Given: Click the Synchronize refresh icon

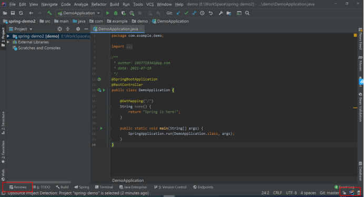Looking at the screenshot, I should [x=21, y=13].
